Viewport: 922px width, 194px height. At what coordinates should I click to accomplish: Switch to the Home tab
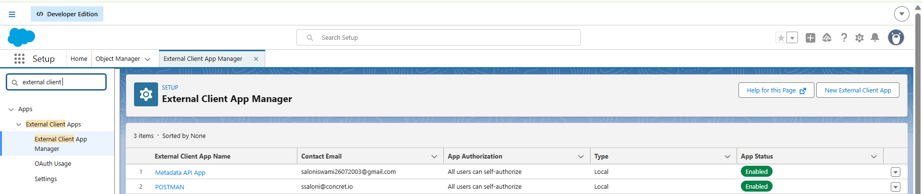[x=79, y=58]
